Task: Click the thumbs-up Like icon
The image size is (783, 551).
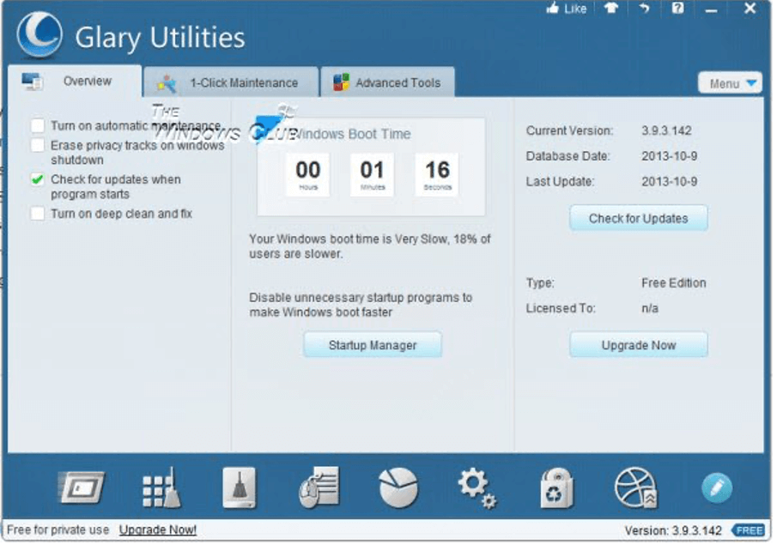Action: [552, 8]
